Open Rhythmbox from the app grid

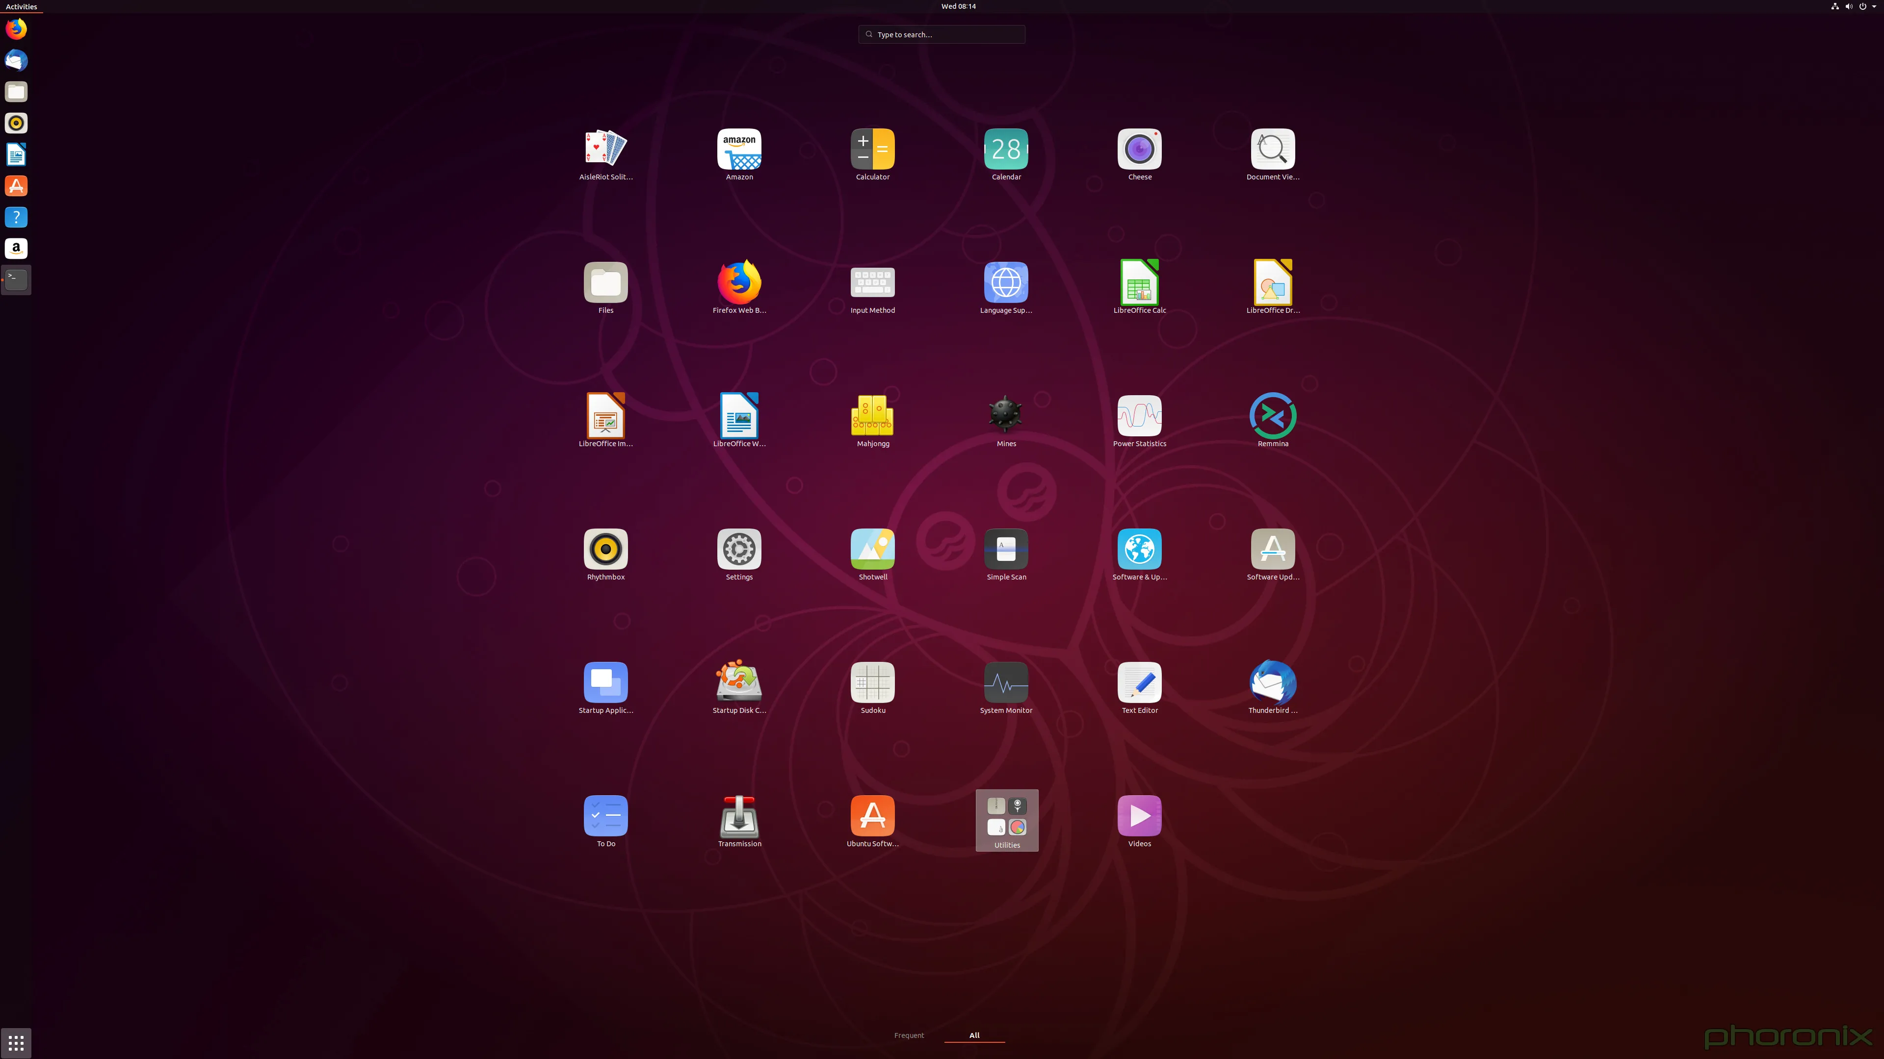(605, 555)
